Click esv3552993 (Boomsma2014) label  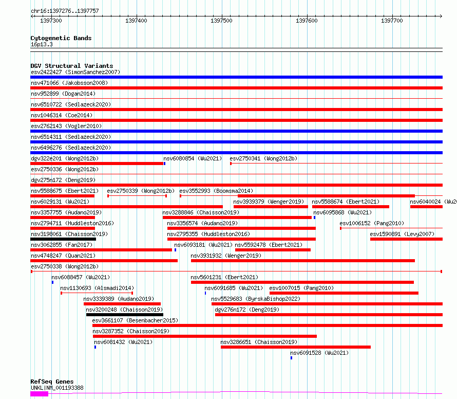(216, 191)
